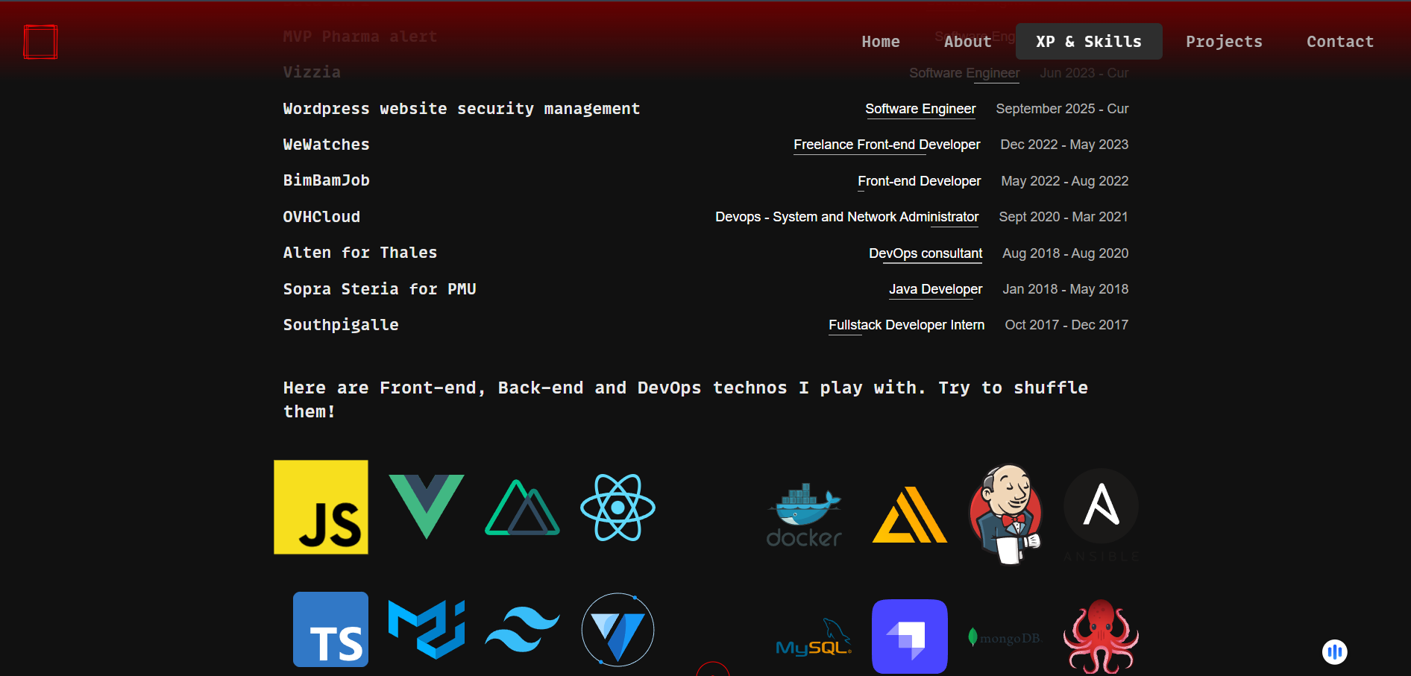Open the OVHCloud experience entry
Screen dimensions: 1411x676
tap(321, 217)
